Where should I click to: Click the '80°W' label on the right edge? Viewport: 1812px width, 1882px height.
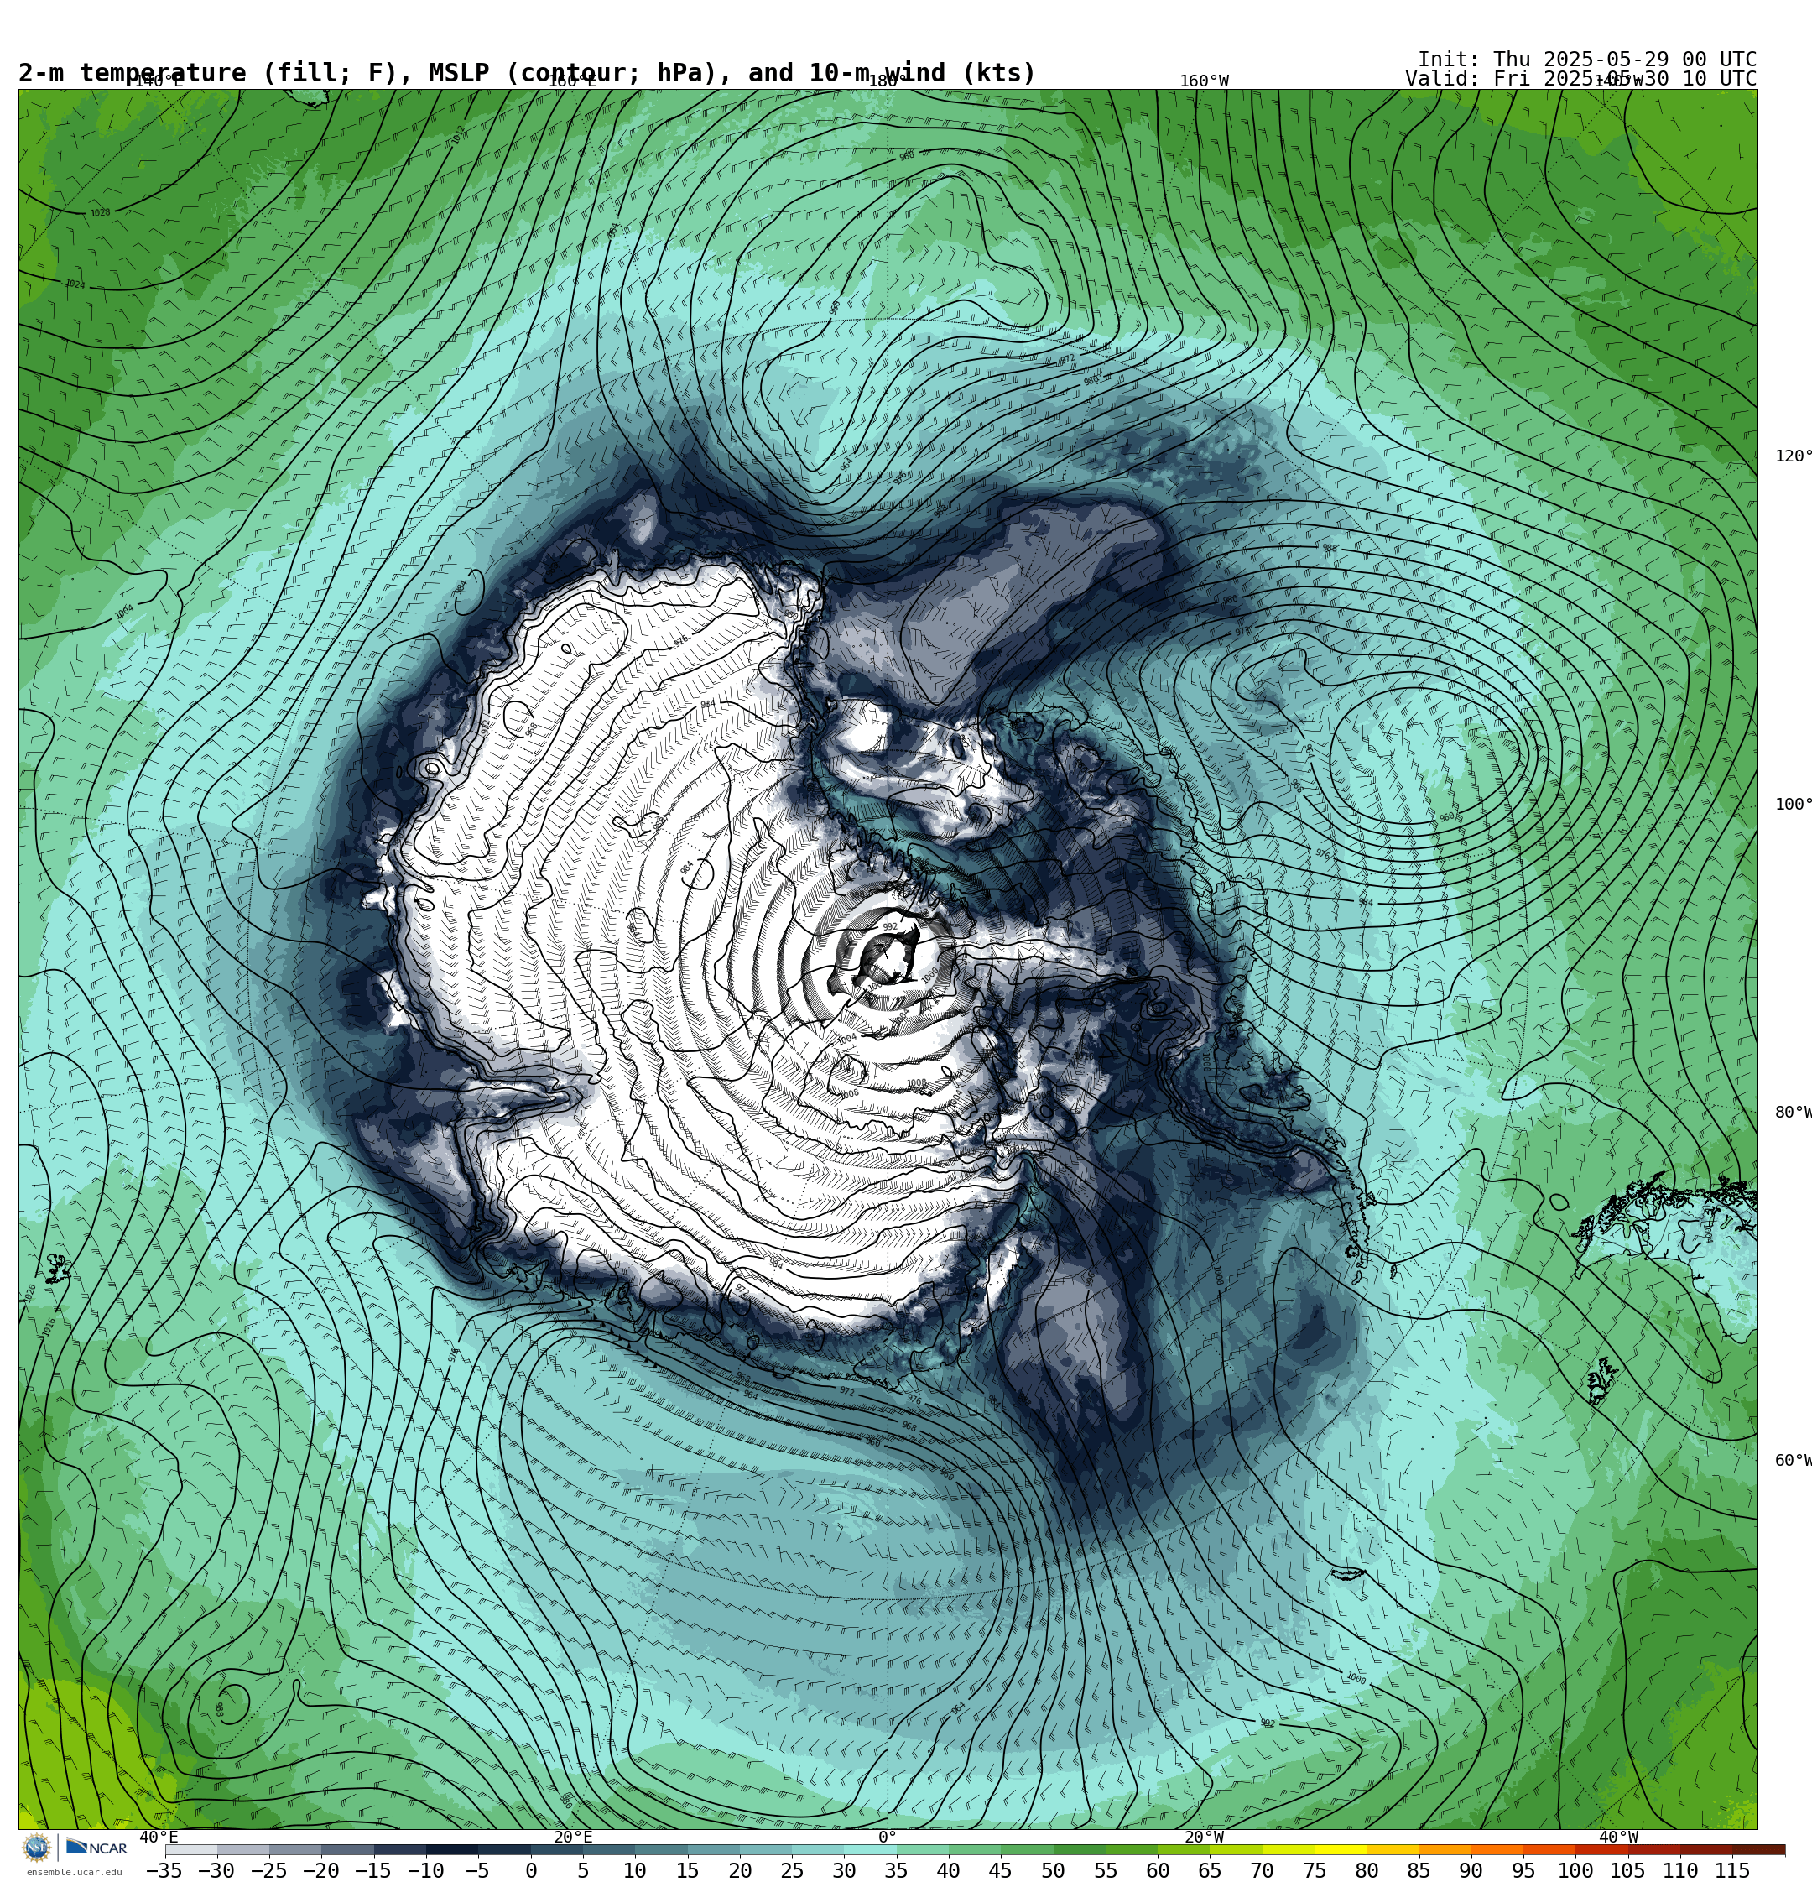[x=1793, y=1112]
